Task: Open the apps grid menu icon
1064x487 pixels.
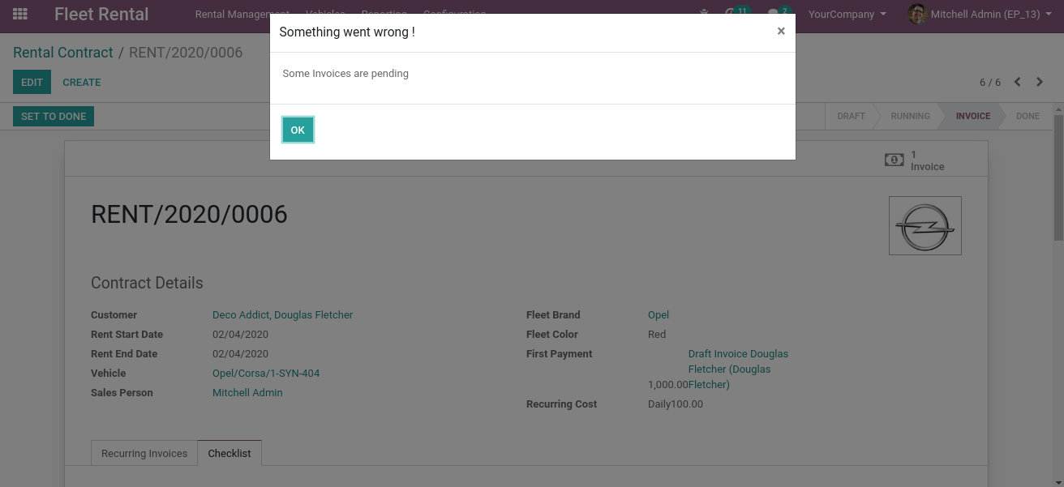Action: coord(20,14)
